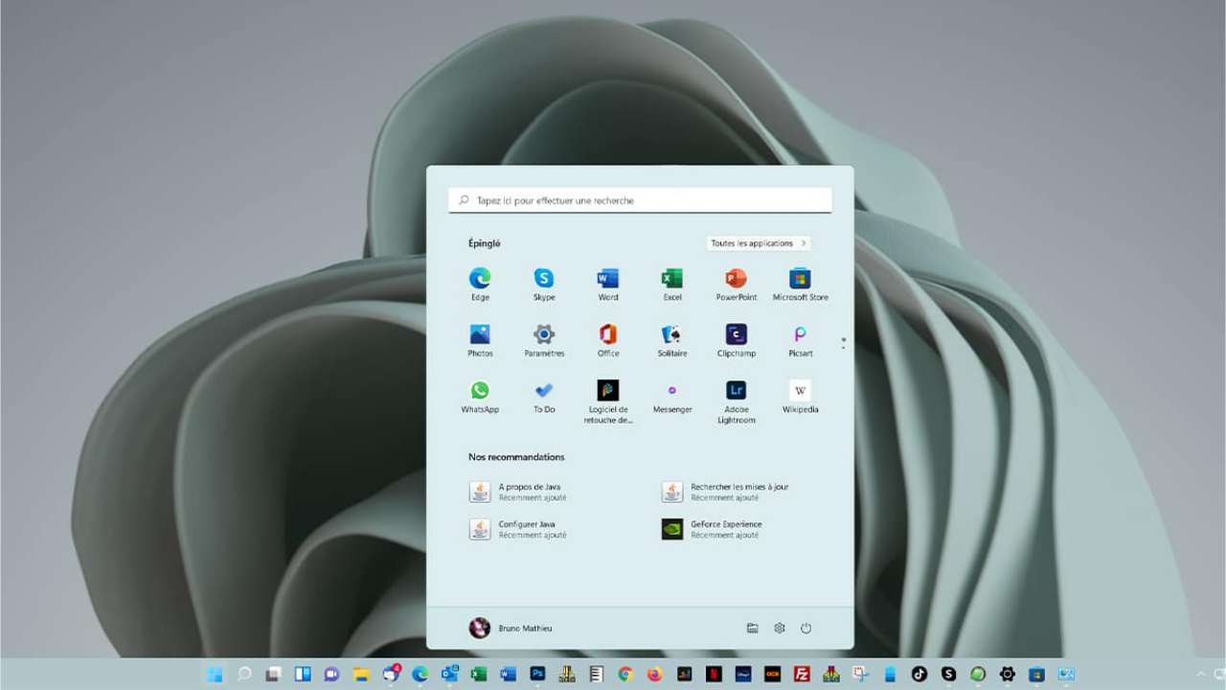Launch Skype from the pinned apps

pyautogui.click(x=544, y=284)
